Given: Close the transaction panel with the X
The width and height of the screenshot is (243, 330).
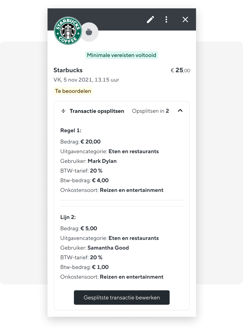Looking at the screenshot, I should [x=185, y=19].
